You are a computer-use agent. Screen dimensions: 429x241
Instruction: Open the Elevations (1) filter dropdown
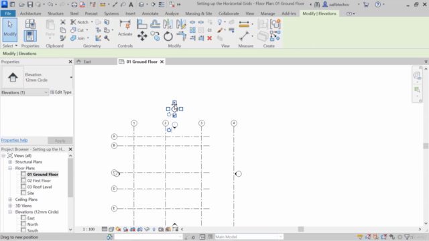click(25, 92)
